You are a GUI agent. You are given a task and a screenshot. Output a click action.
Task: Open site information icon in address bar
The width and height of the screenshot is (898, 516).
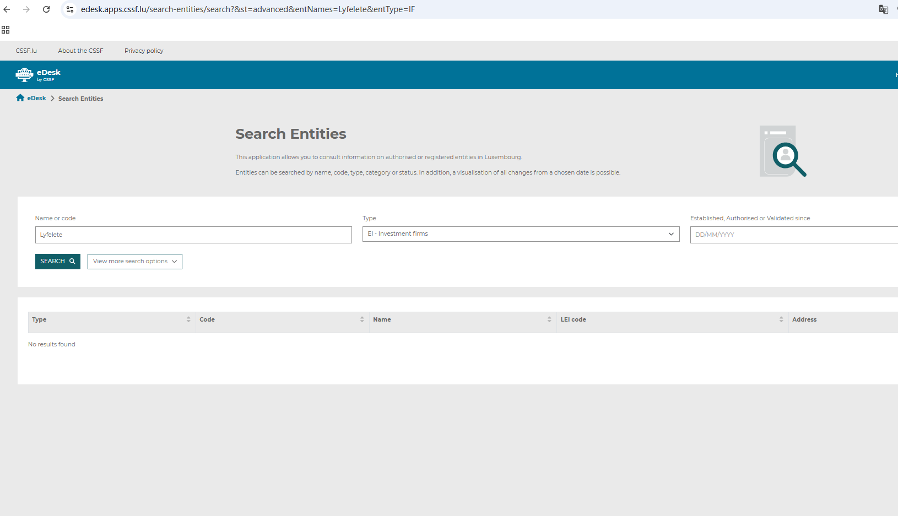pos(70,9)
